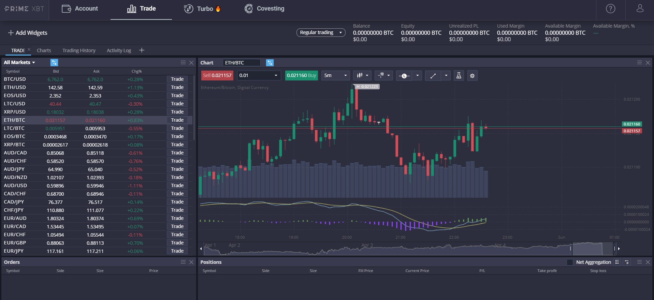Click the chart navigator left range handle
Image resolution: width=654 pixels, height=300 pixels.
click(x=571, y=249)
